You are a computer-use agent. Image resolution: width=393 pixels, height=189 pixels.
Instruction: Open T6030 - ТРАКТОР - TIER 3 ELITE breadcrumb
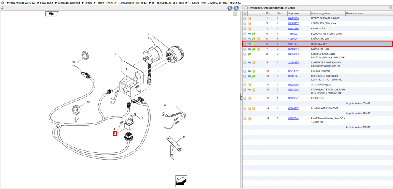coord(121,2)
